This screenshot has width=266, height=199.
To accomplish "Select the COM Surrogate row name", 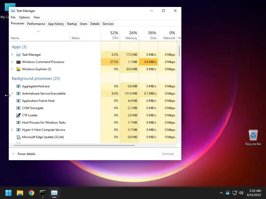I will [x=33, y=108].
